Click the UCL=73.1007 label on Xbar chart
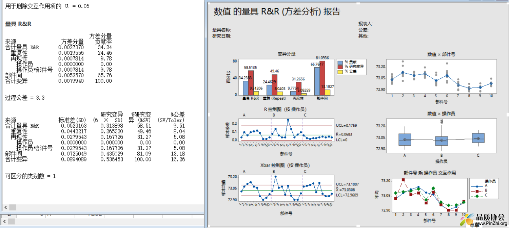The width and height of the screenshot is (509, 228). point(347,184)
